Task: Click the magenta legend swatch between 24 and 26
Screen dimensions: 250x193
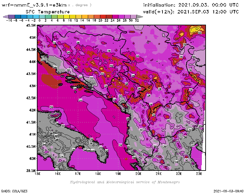Action: pos(115,17)
